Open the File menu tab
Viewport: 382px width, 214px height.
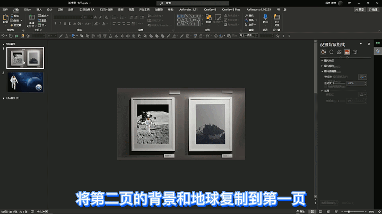pyautogui.click(x=5, y=10)
